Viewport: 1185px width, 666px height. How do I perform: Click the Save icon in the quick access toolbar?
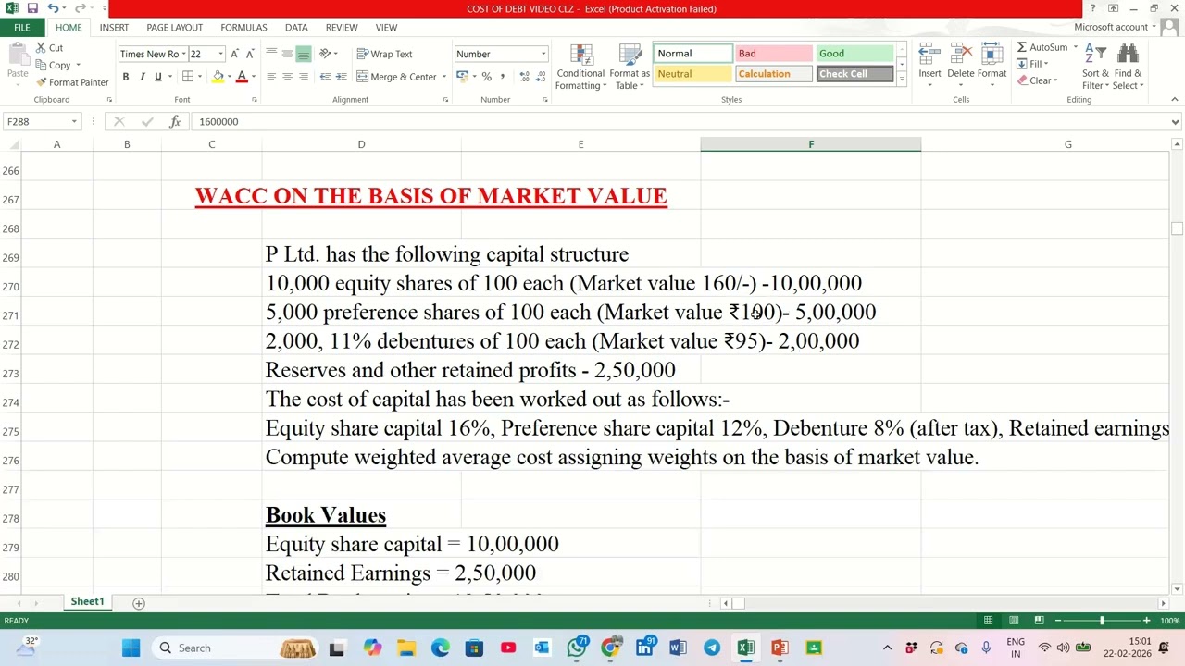pos(32,8)
